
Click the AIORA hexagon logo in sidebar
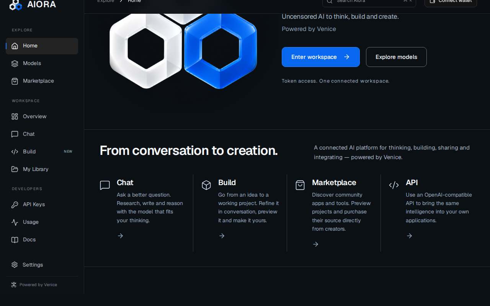tap(16, 5)
